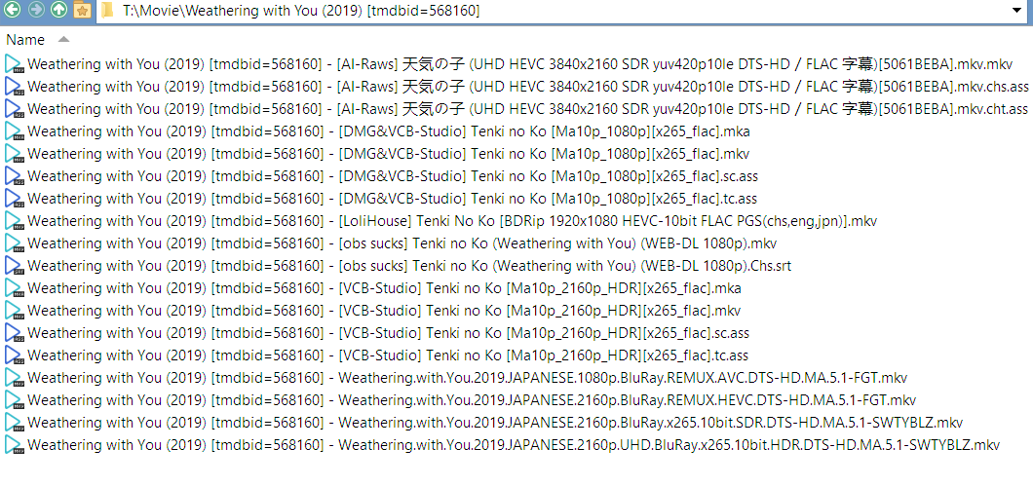Select VCB-Studio [Ma10p_2160p_HDR][x265_flac].sc.ass filename
Screen dimensions: 1033x486
click(389, 333)
